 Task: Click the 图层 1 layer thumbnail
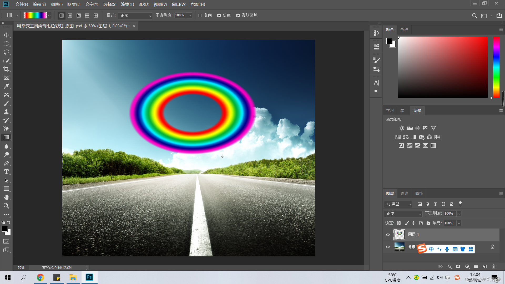click(399, 234)
